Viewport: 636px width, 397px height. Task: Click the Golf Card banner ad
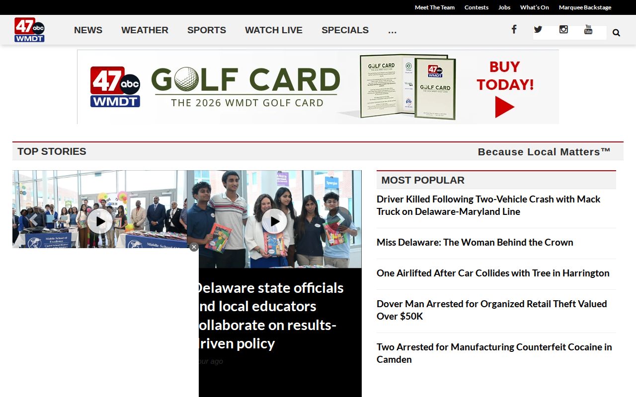(x=318, y=87)
